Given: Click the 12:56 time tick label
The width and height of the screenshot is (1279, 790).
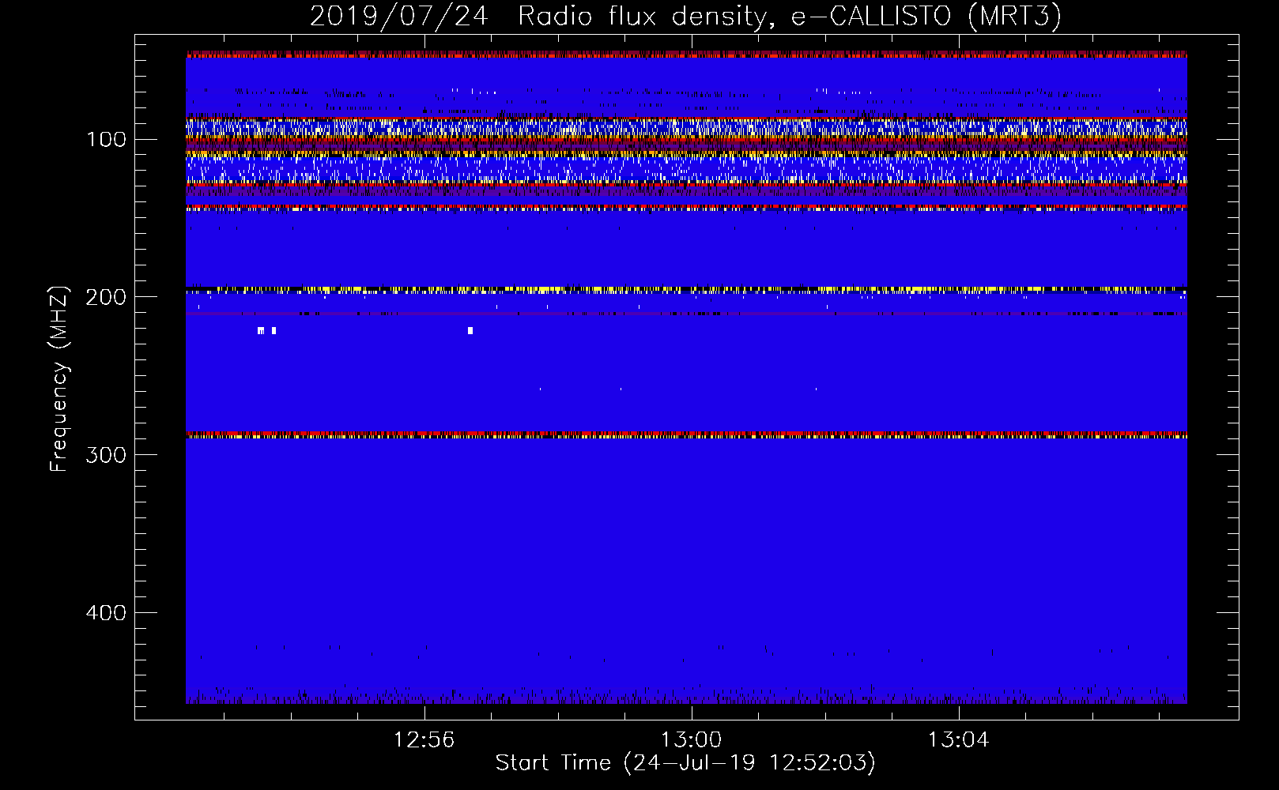Looking at the screenshot, I should pos(424,740).
